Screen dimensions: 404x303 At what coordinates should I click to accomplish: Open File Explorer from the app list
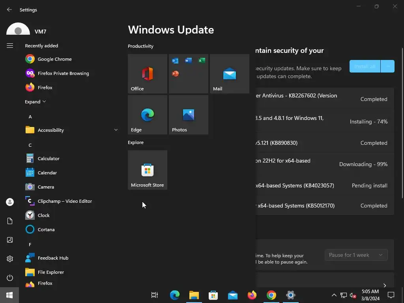click(71, 272)
